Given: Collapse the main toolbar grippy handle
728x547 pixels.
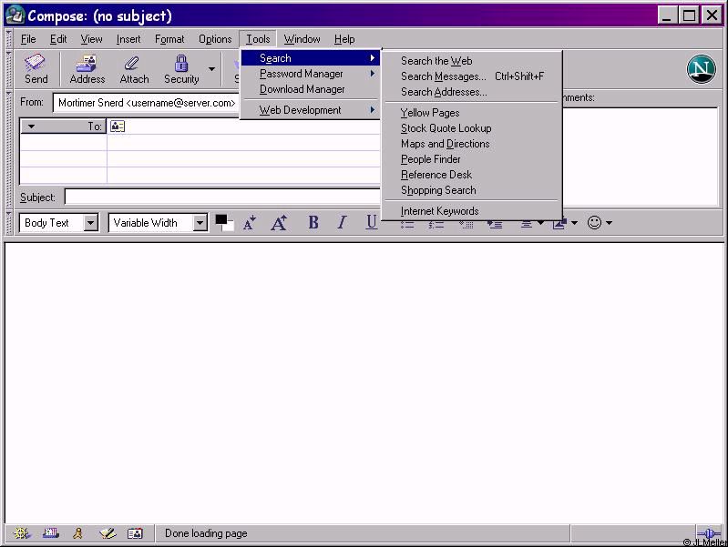Looking at the screenshot, I should tap(9, 69).
